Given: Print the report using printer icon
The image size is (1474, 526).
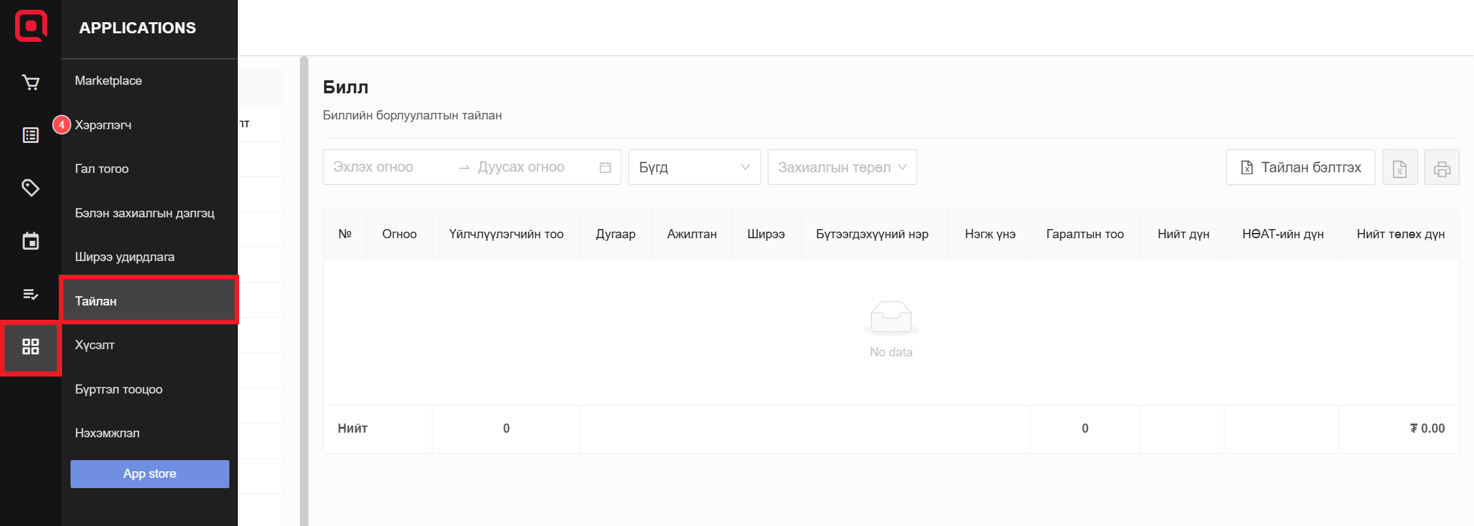Looking at the screenshot, I should pyautogui.click(x=1441, y=168).
